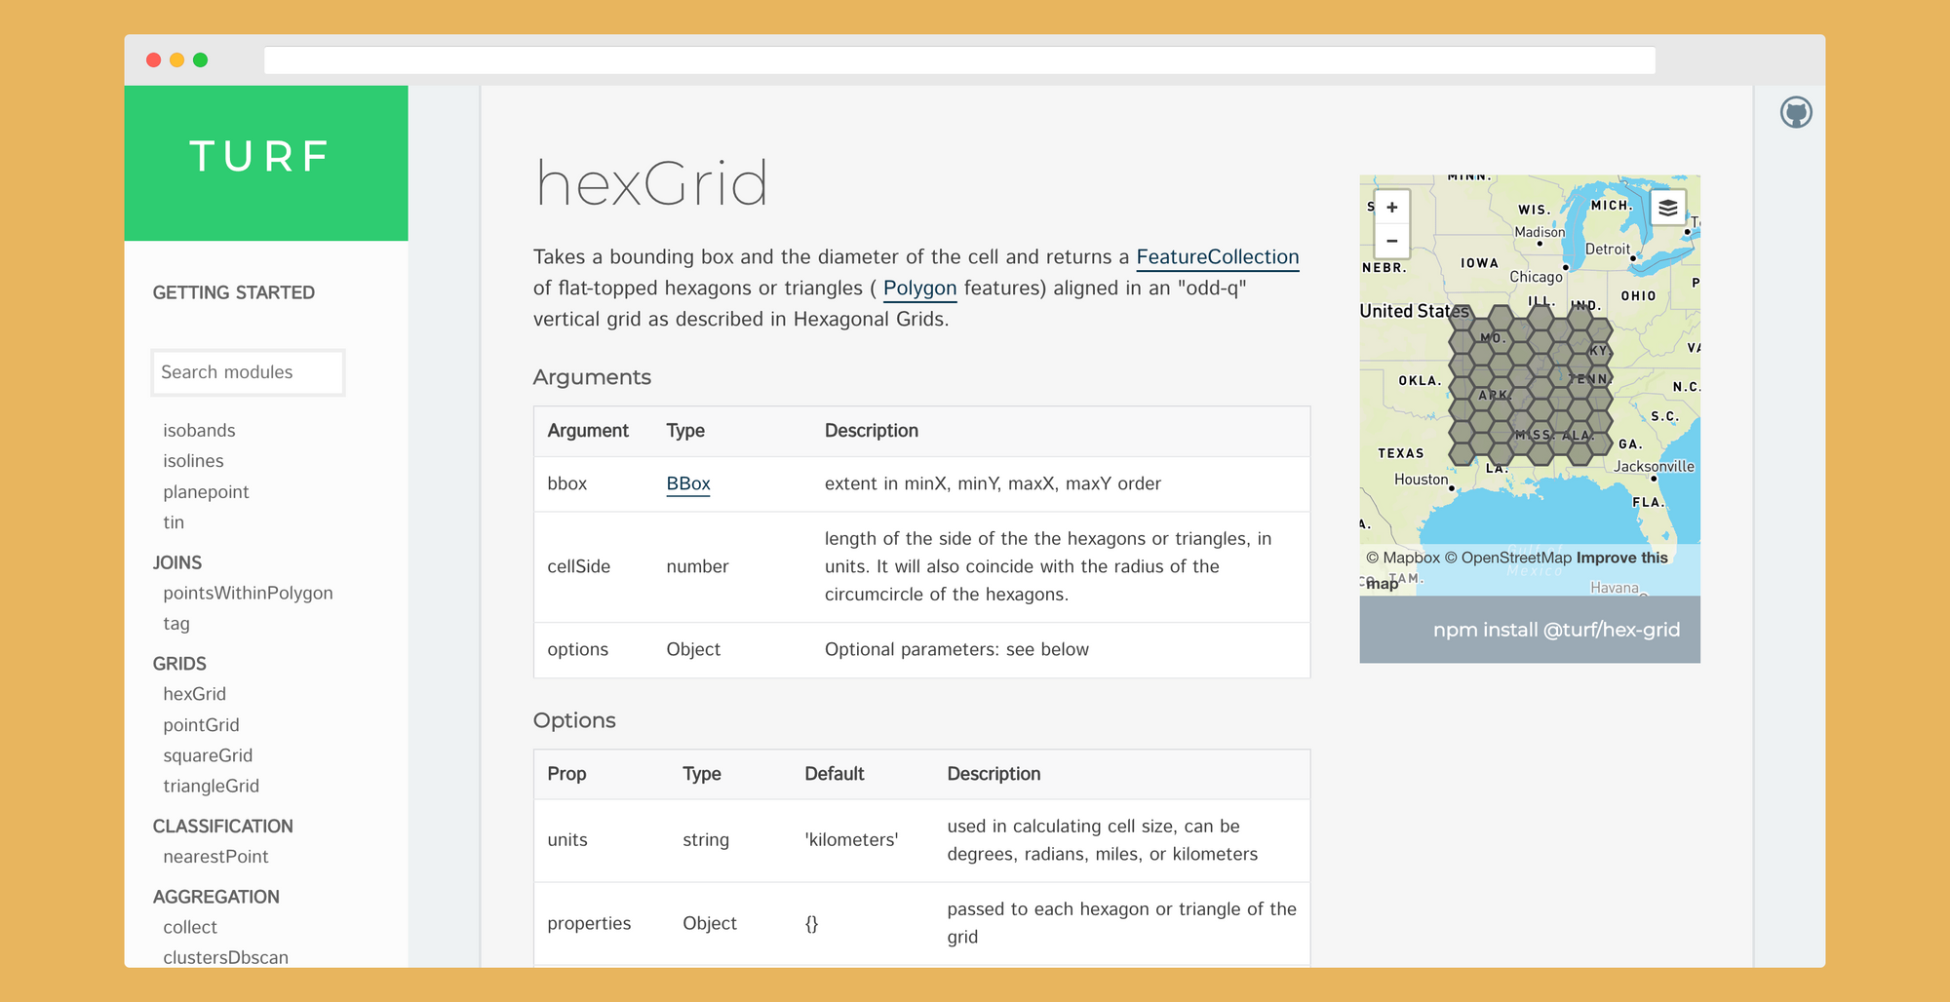Navigate to the triangleGrid module
The height and width of the screenshot is (1002, 1950).
pos(211,786)
